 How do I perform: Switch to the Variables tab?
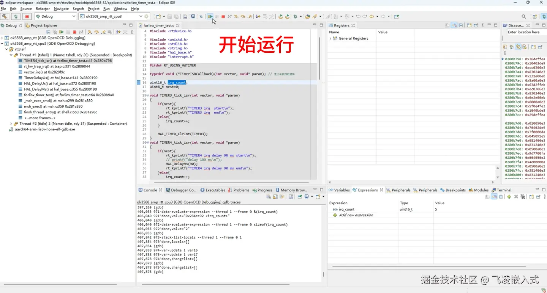tap(339, 190)
